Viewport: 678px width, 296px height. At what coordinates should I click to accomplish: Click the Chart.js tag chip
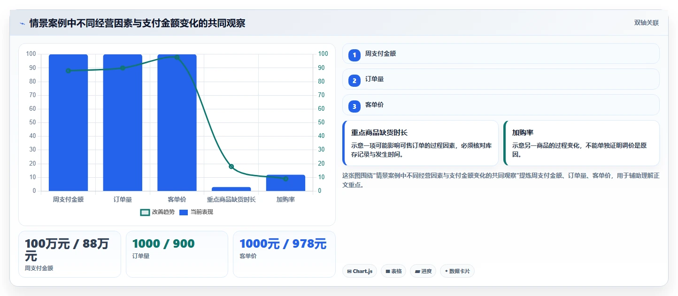pos(360,271)
